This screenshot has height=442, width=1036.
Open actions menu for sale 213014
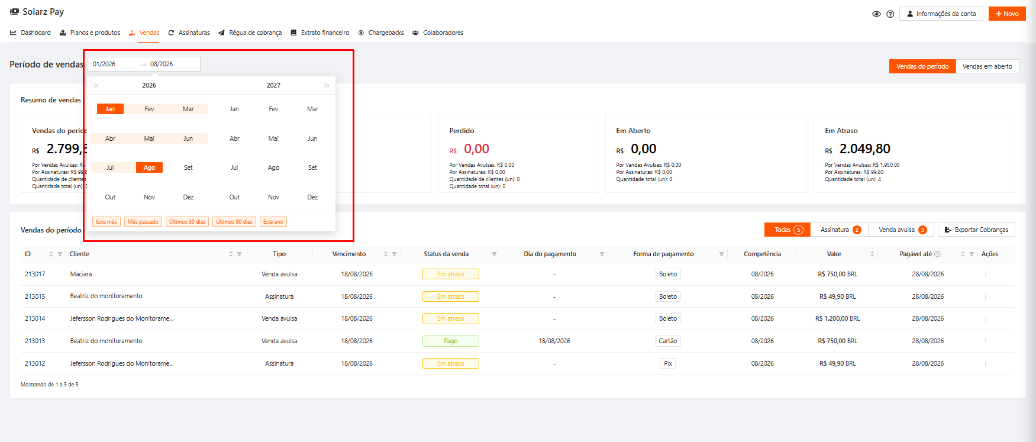(986, 318)
